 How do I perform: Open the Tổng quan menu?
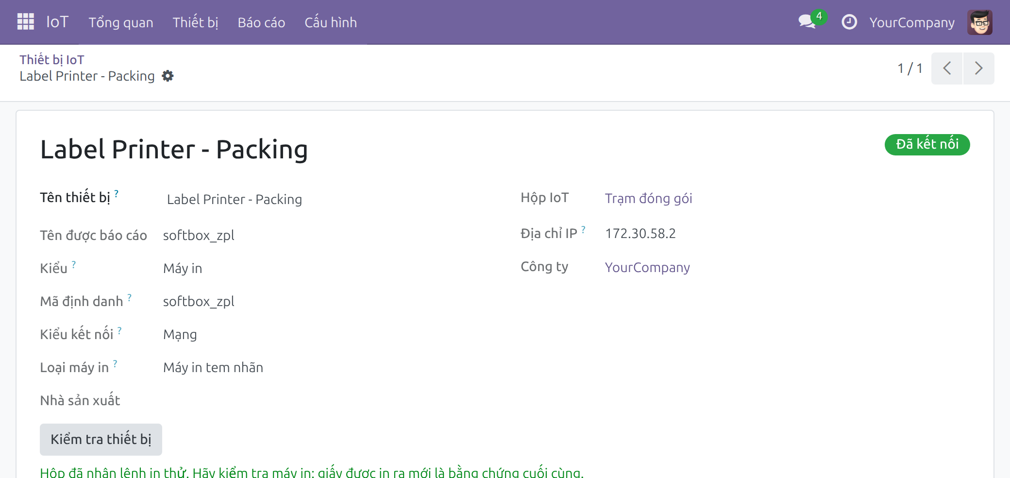pyautogui.click(x=121, y=22)
